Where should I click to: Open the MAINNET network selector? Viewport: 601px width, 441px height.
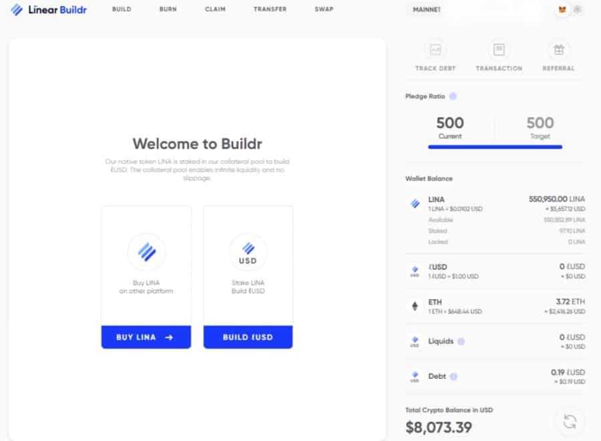tap(427, 10)
